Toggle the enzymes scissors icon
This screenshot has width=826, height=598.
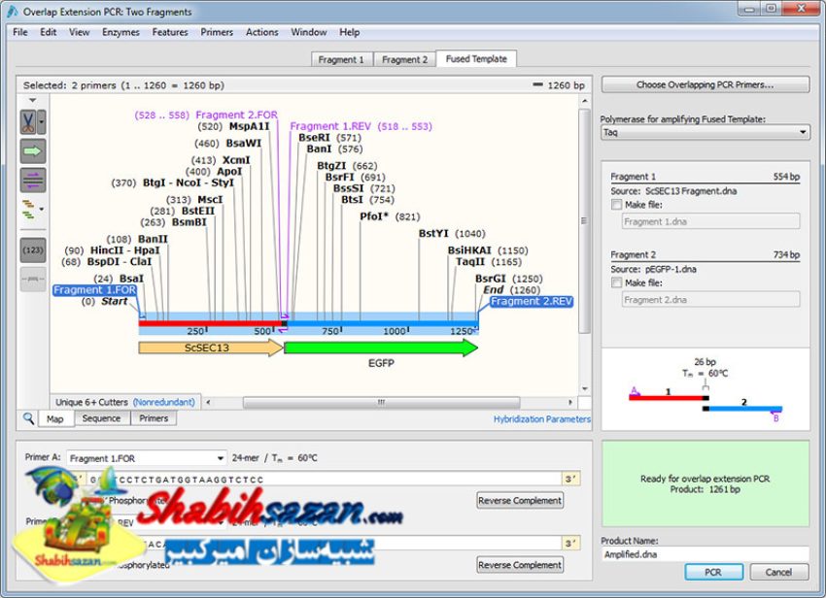pyautogui.click(x=28, y=123)
